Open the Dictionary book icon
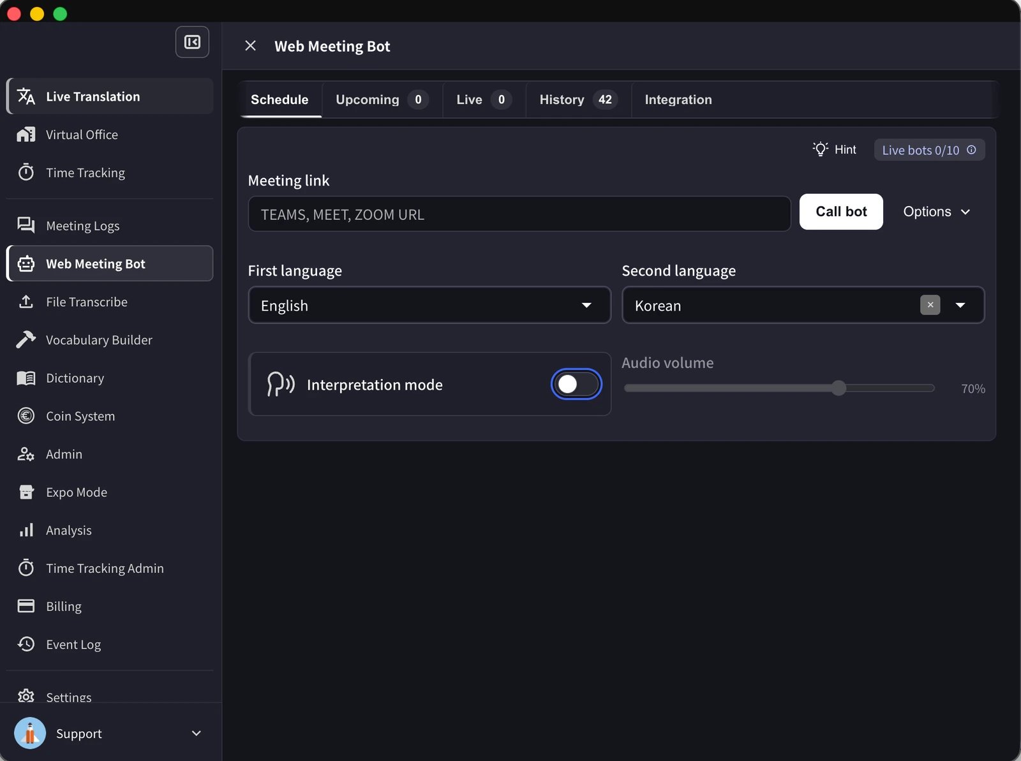This screenshot has width=1021, height=761. coord(26,378)
